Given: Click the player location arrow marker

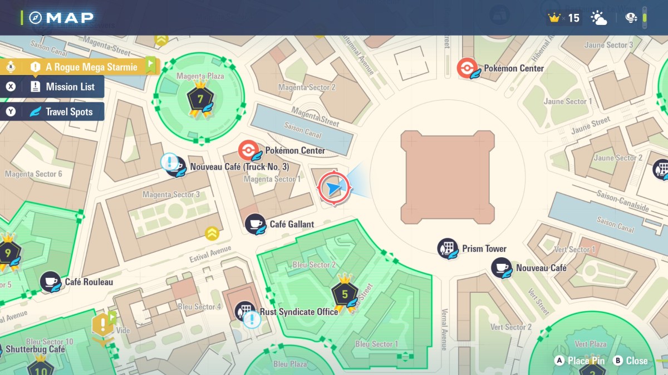Looking at the screenshot, I should click(334, 189).
